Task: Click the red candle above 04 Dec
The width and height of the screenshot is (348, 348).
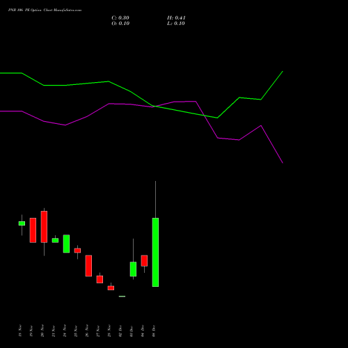Action: pyautogui.click(x=144, y=260)
